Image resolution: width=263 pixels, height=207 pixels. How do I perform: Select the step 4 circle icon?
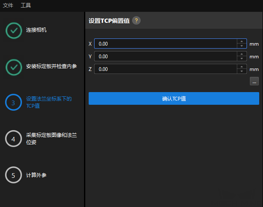pyautogui.click(x=14, y=139)
